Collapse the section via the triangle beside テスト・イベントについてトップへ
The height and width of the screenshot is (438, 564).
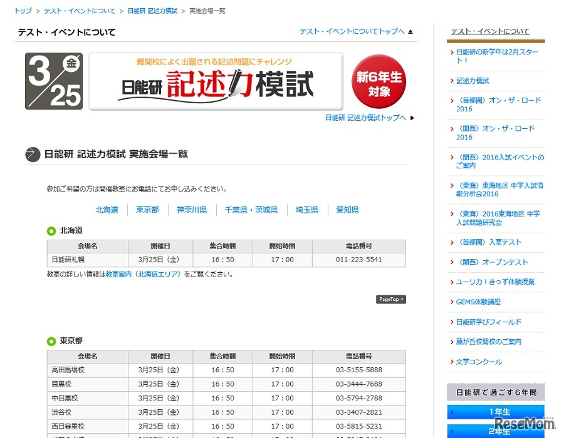click(410, 30)
